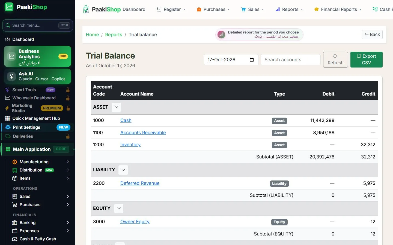393x245 pixels.
Task: Click the Search accounts input field
Action: [x=291, y=60]
